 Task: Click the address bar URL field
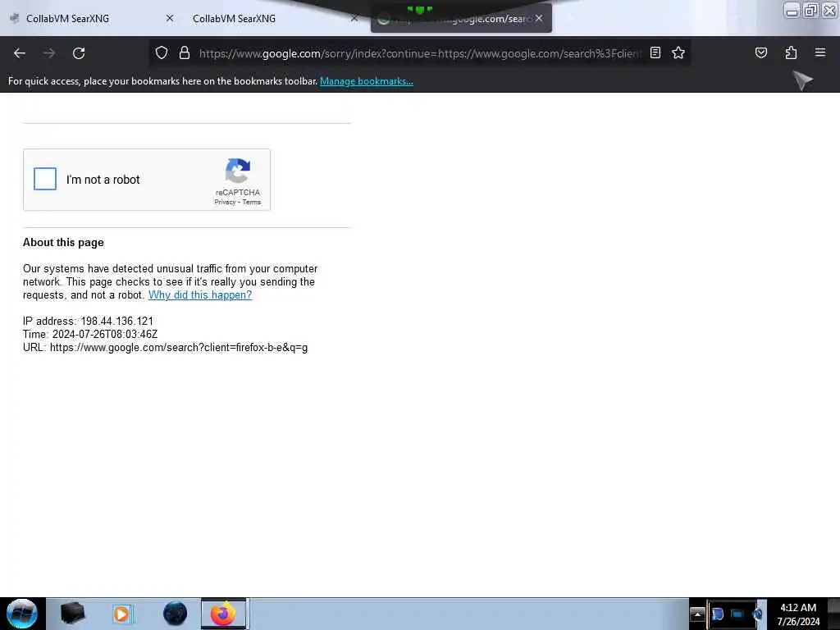[419, 53]
